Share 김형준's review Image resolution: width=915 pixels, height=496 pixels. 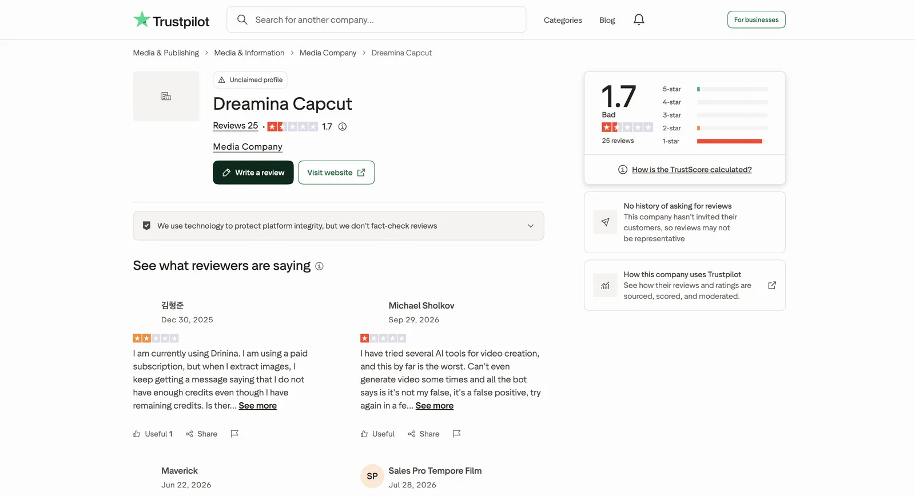point(201,434)
